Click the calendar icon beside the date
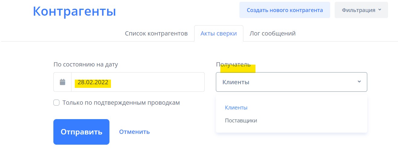 click(62, 82)
